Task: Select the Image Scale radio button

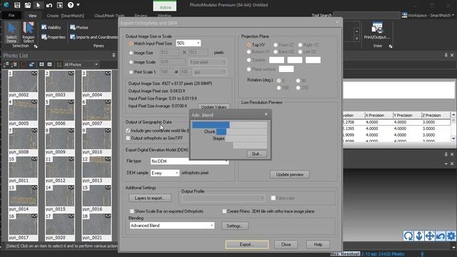Action: 131,62
